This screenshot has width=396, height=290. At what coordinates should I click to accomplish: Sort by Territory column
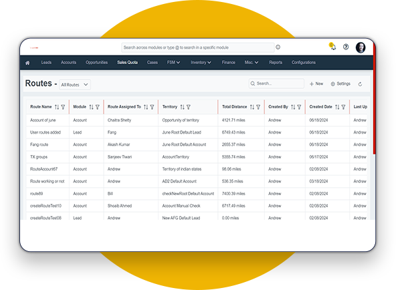tap(182, 107)
